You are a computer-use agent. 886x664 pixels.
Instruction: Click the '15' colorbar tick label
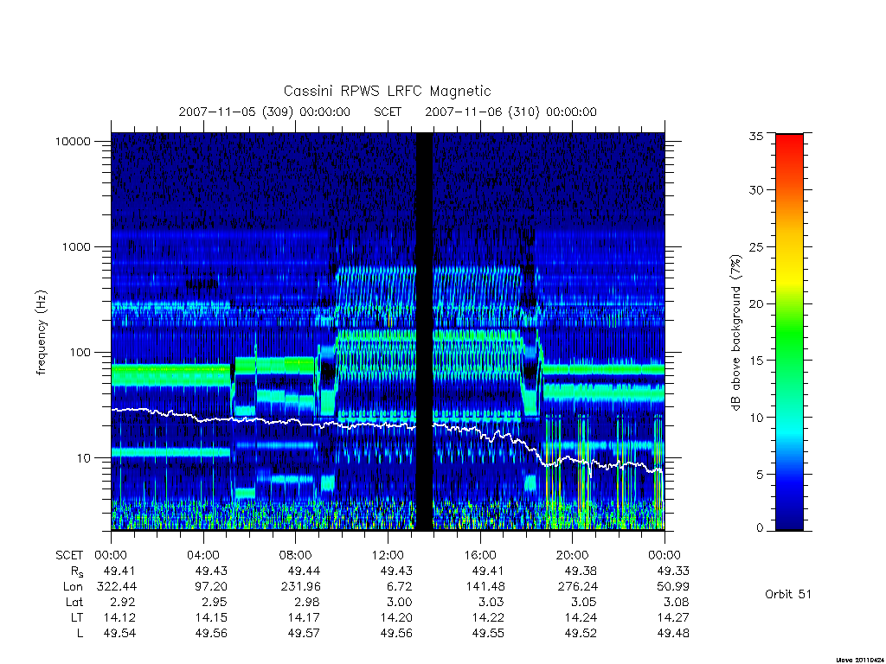click(756, 361)
